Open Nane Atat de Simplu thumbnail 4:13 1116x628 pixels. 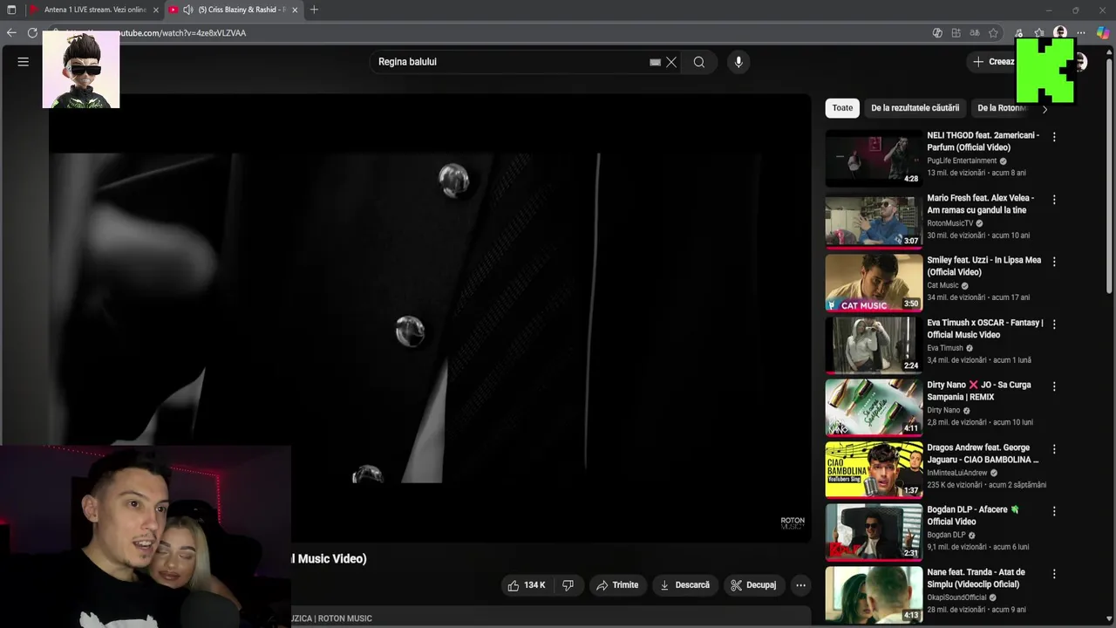coord(874,595)
